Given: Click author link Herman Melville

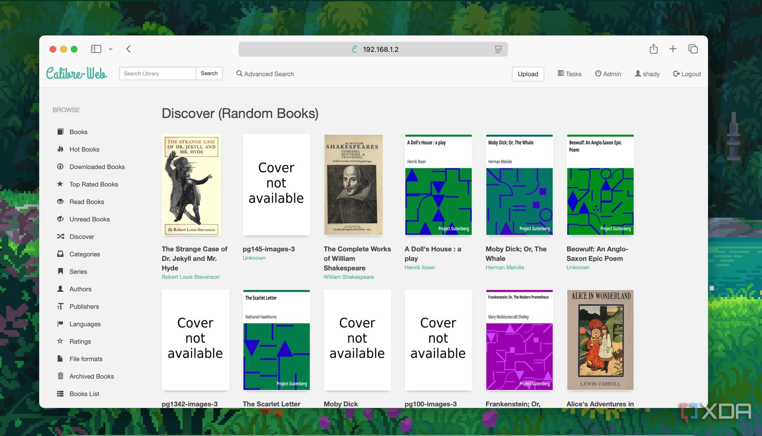Looking at the screenshot, I should pyautogui.click(x=505, y=267).
